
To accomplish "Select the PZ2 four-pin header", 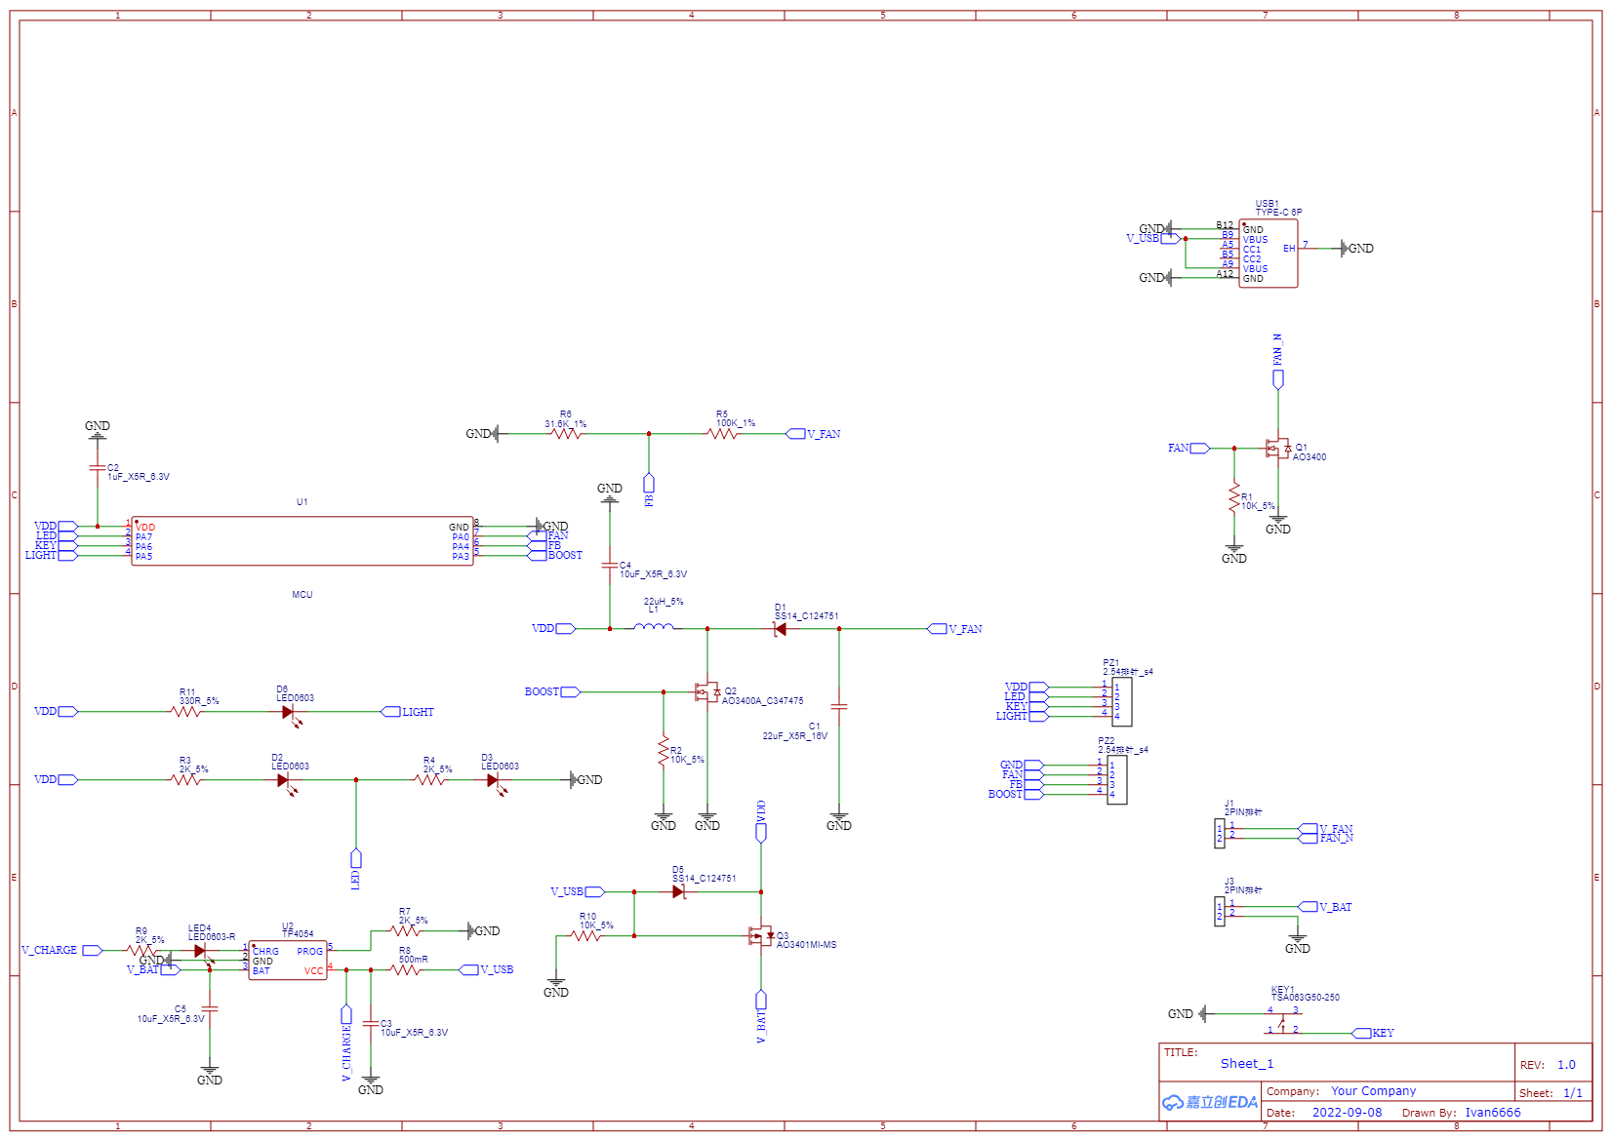I will [1117, 780].
